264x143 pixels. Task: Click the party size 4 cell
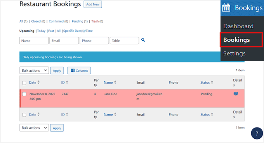coord(95,94)
